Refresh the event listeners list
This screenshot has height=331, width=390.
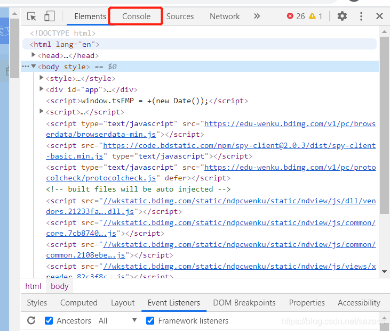(31, 320)
